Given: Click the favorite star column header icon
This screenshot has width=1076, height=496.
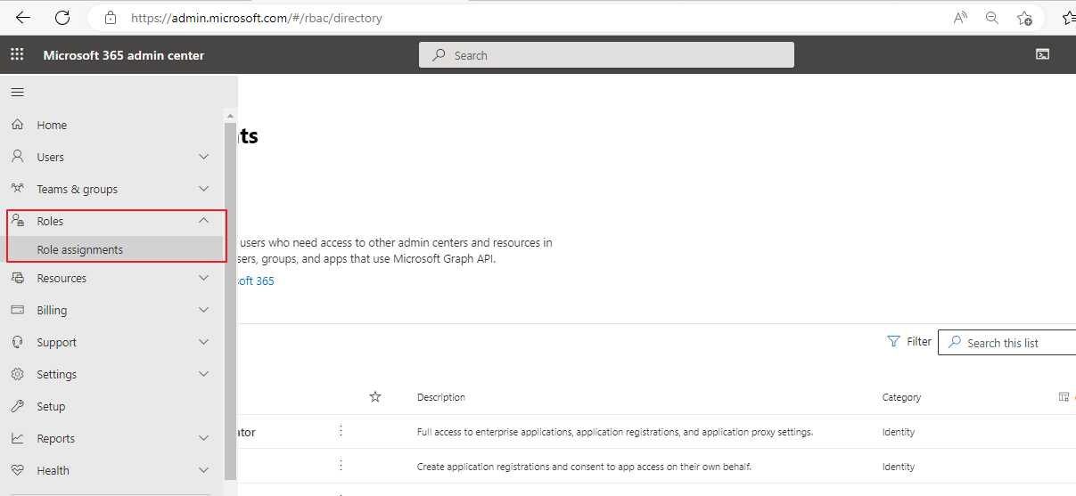Looking at the screenshot, I should pos(375,397).
